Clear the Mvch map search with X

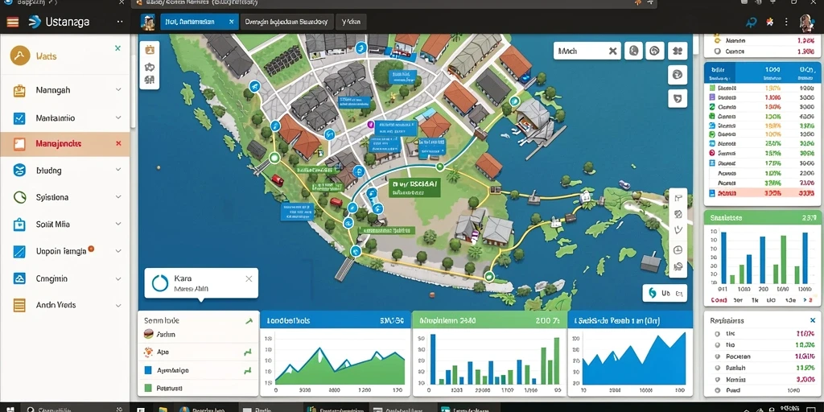(612, 51)
